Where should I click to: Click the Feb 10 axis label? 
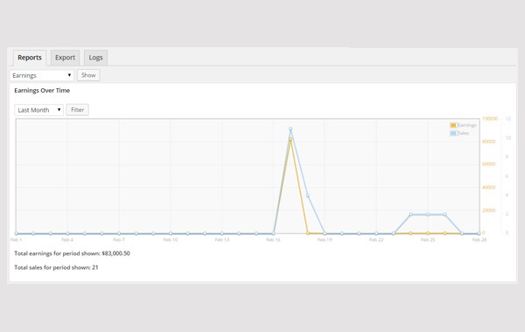[x=171, y=239]
